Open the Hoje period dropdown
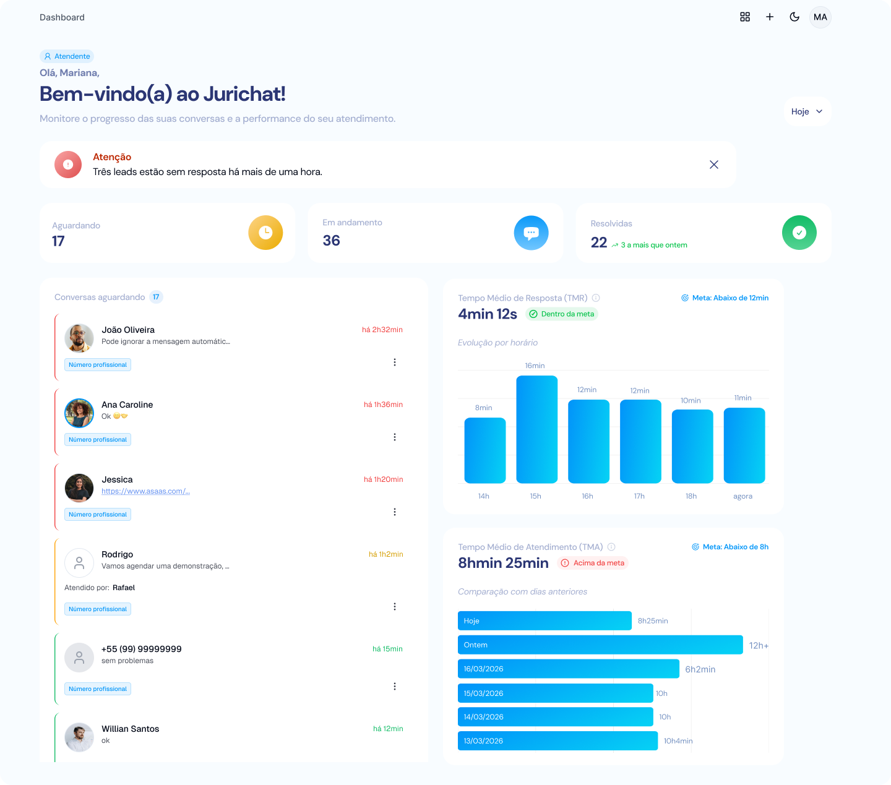The image size is (891, 785). tap(807, 111)
